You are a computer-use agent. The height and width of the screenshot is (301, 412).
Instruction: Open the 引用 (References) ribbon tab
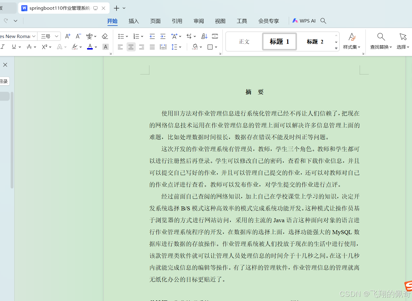177,21
